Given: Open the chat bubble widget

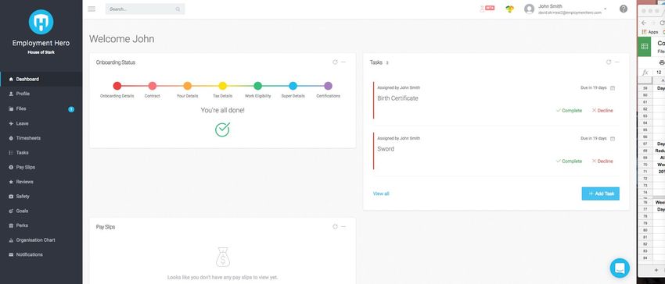Looking at the screenshot, I should coord(620,268).
